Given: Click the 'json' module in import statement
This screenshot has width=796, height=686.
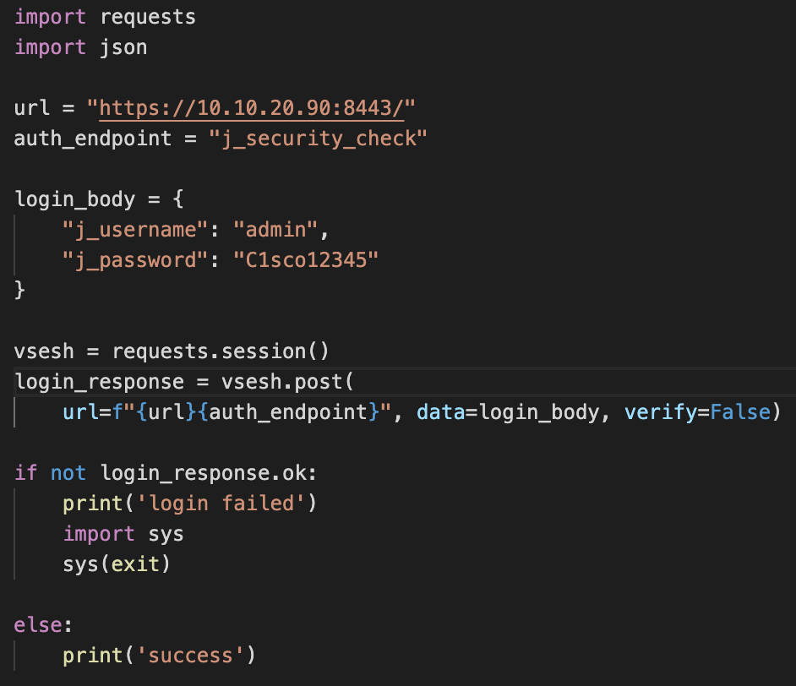Looking at the screenshot, I should (123, 47).
